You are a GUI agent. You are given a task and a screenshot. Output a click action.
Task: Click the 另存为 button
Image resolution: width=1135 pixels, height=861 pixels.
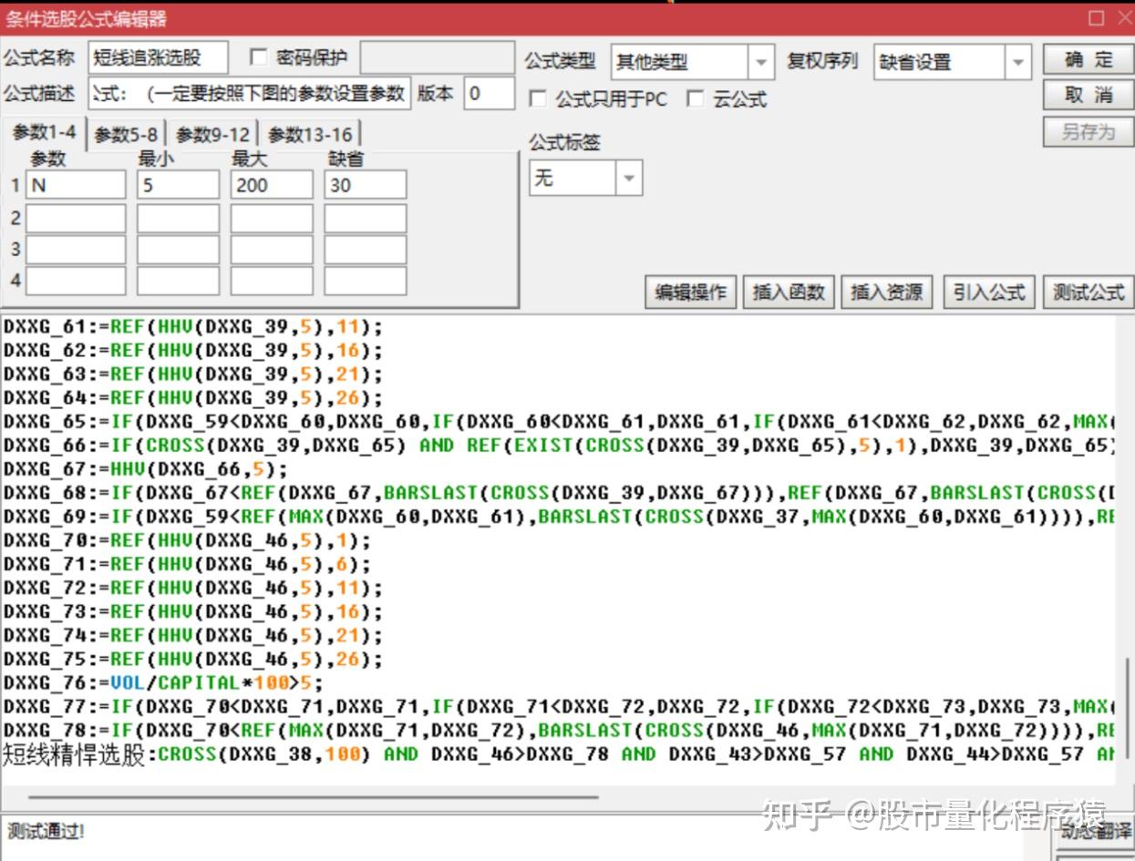click(x=1089, y=132)
